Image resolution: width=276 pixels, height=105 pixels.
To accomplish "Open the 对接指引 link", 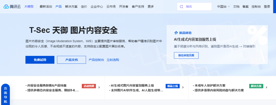I will pos(249,46).
